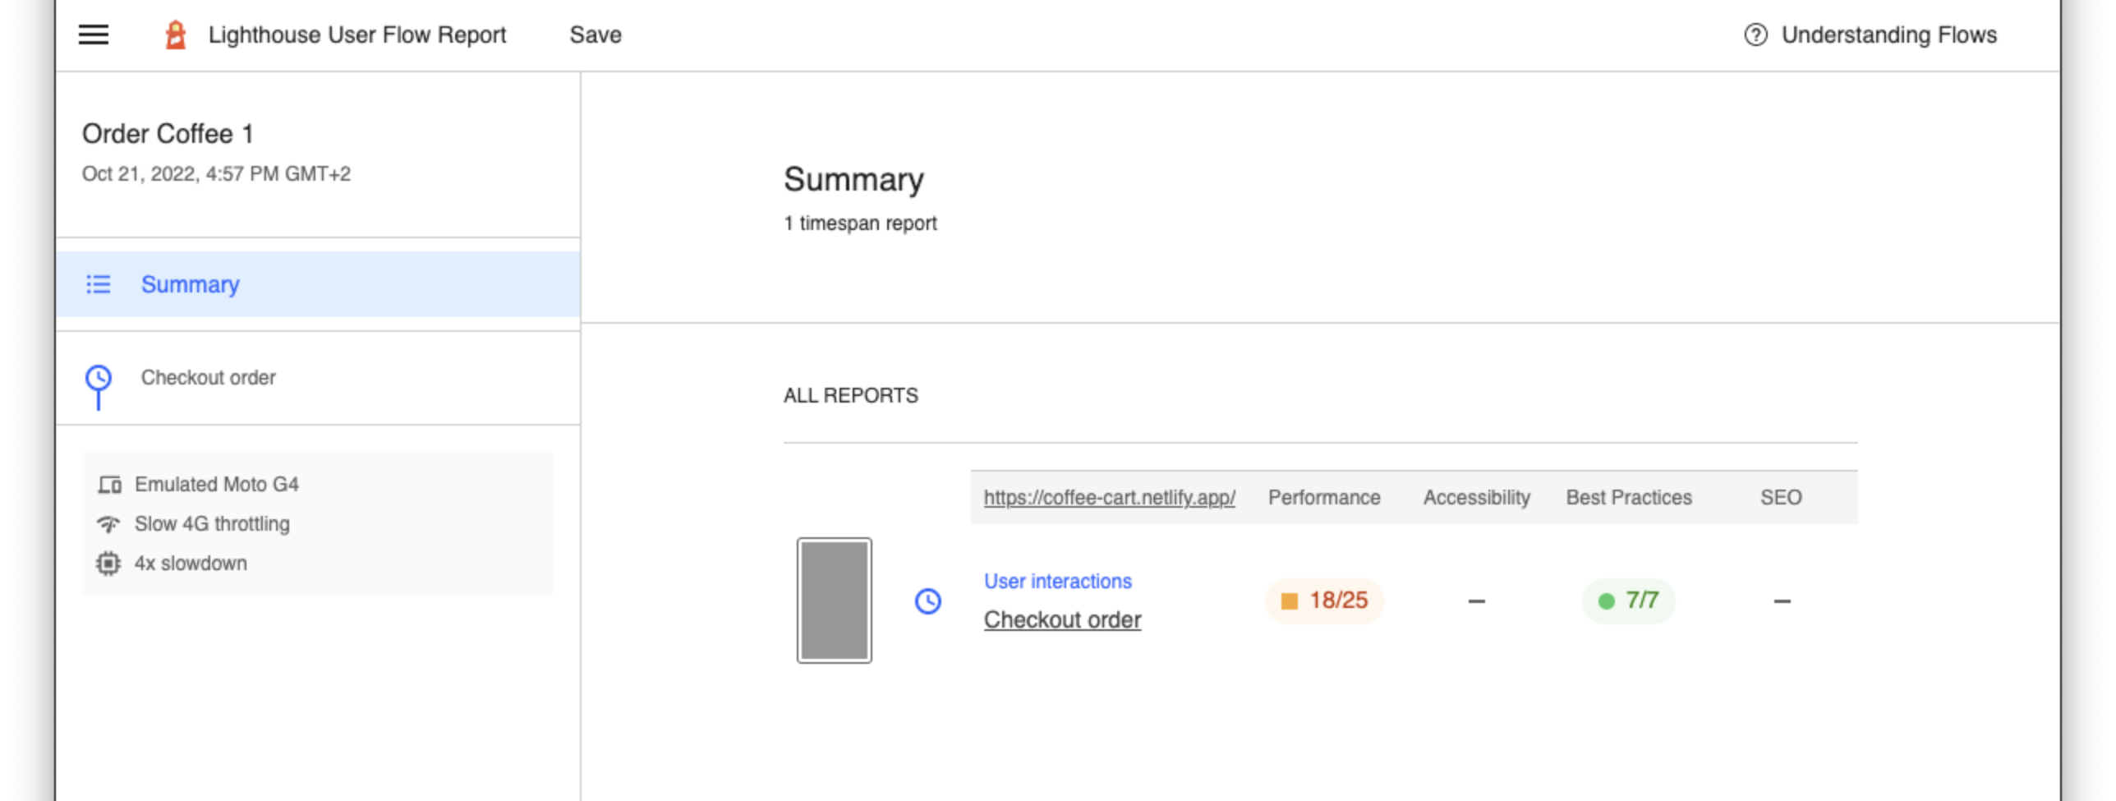This screenshot has width=2116, height=801.
Task: Click the Summary list icon
Action: tap(99, 284)
